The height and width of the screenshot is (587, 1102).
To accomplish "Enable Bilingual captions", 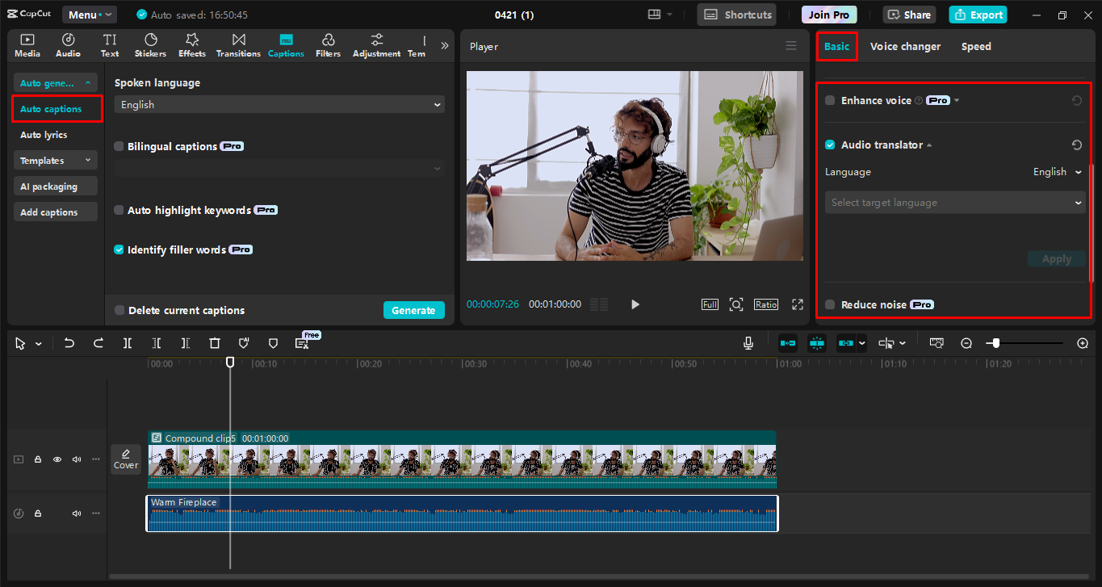I will (x=119, y=146).
